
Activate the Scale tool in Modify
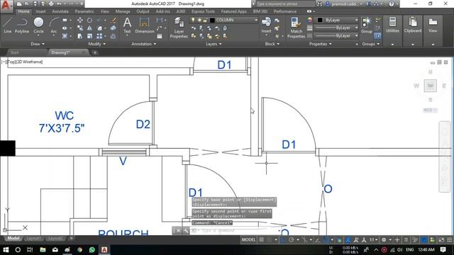[89, 36]
